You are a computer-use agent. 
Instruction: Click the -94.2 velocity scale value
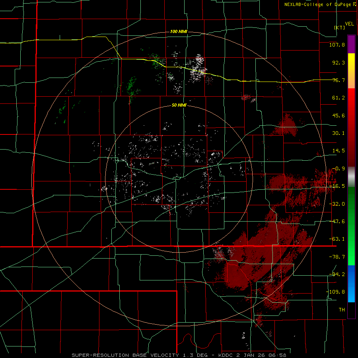click(337, 274)
